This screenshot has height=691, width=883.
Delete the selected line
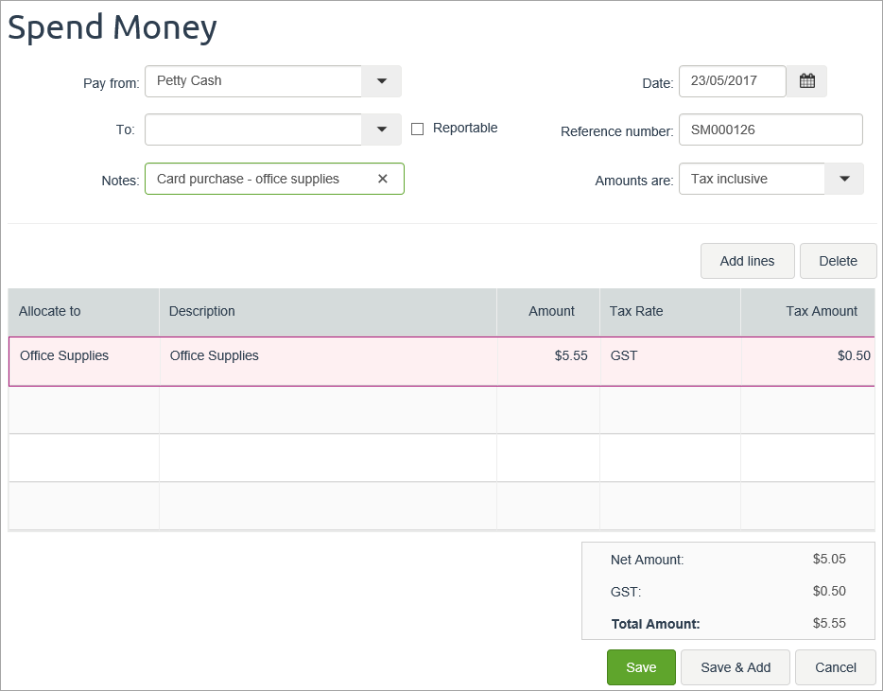[838, 261]
